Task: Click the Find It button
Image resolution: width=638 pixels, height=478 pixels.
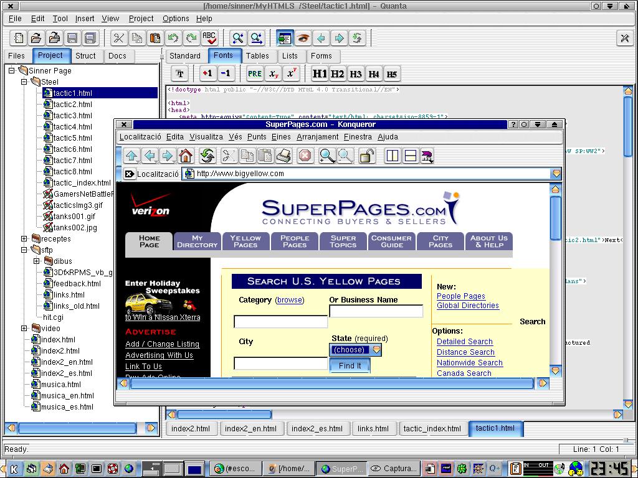Action: (350, 365)
